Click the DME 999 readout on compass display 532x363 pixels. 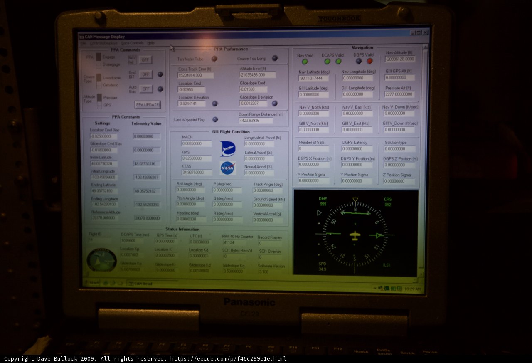click(x=323, y=202)
